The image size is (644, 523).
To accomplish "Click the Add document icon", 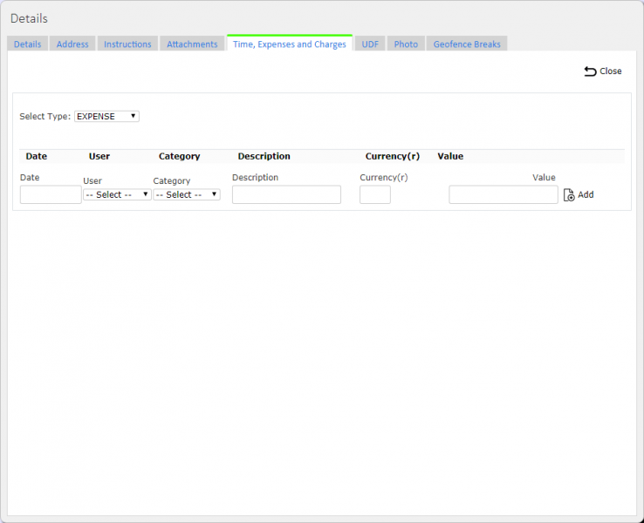I will 569,195.
